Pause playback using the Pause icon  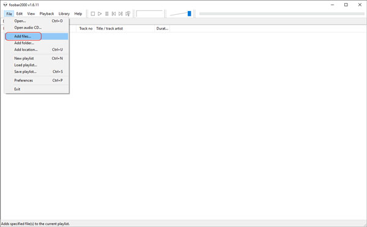tap(106, 14)
